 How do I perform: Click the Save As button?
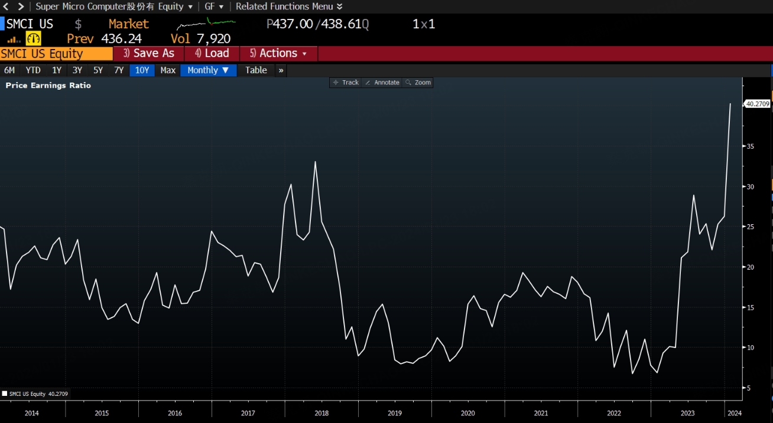149,53
